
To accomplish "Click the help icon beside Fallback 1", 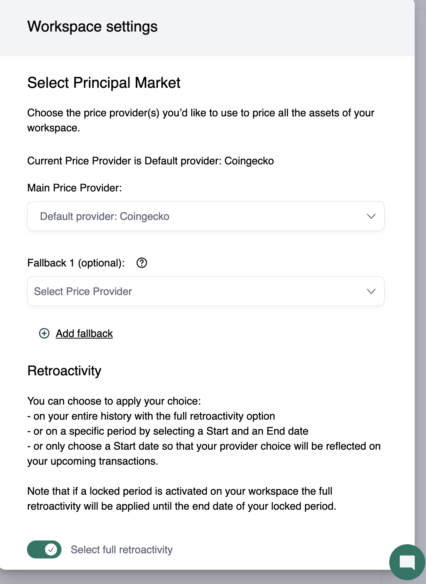I will [x=142, y=263].
